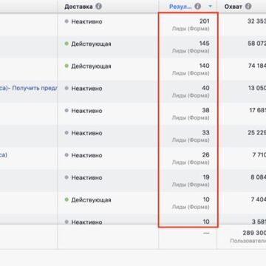Image resolution: width=266 pixels, height=266 pixels.
Task: Select the result value 145
Action: coord(205,44)
